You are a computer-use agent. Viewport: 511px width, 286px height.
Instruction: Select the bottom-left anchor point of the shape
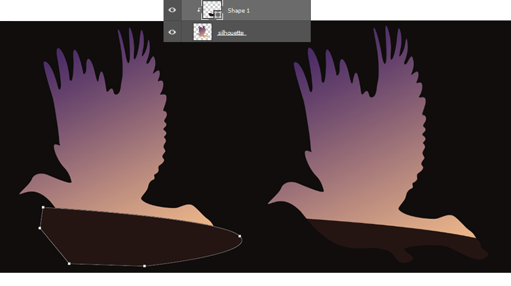click(x=69, y=263)
